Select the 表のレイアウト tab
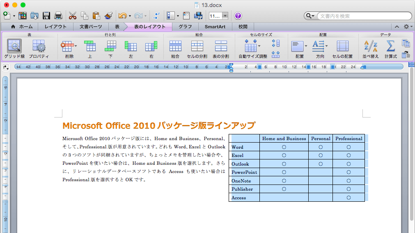 [149, 27]
